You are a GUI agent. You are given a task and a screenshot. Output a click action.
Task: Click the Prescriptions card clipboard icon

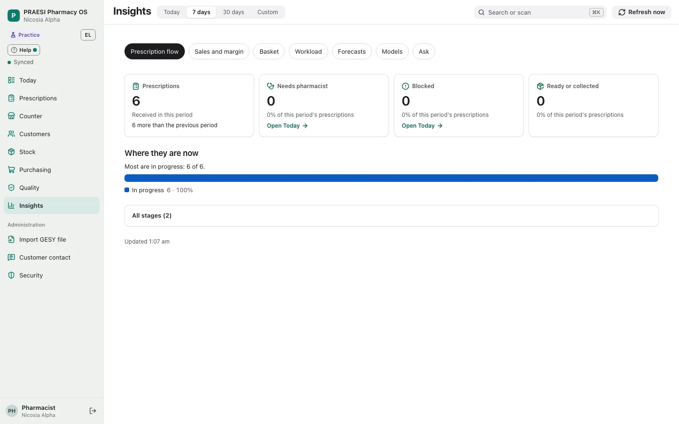(136, 86)
